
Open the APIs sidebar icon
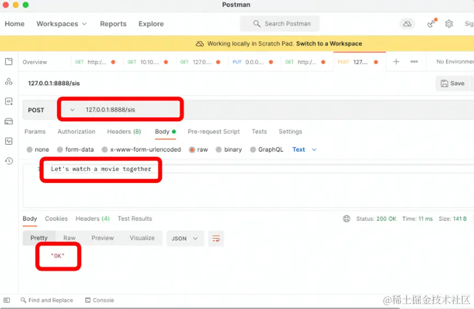click(9, 81)
